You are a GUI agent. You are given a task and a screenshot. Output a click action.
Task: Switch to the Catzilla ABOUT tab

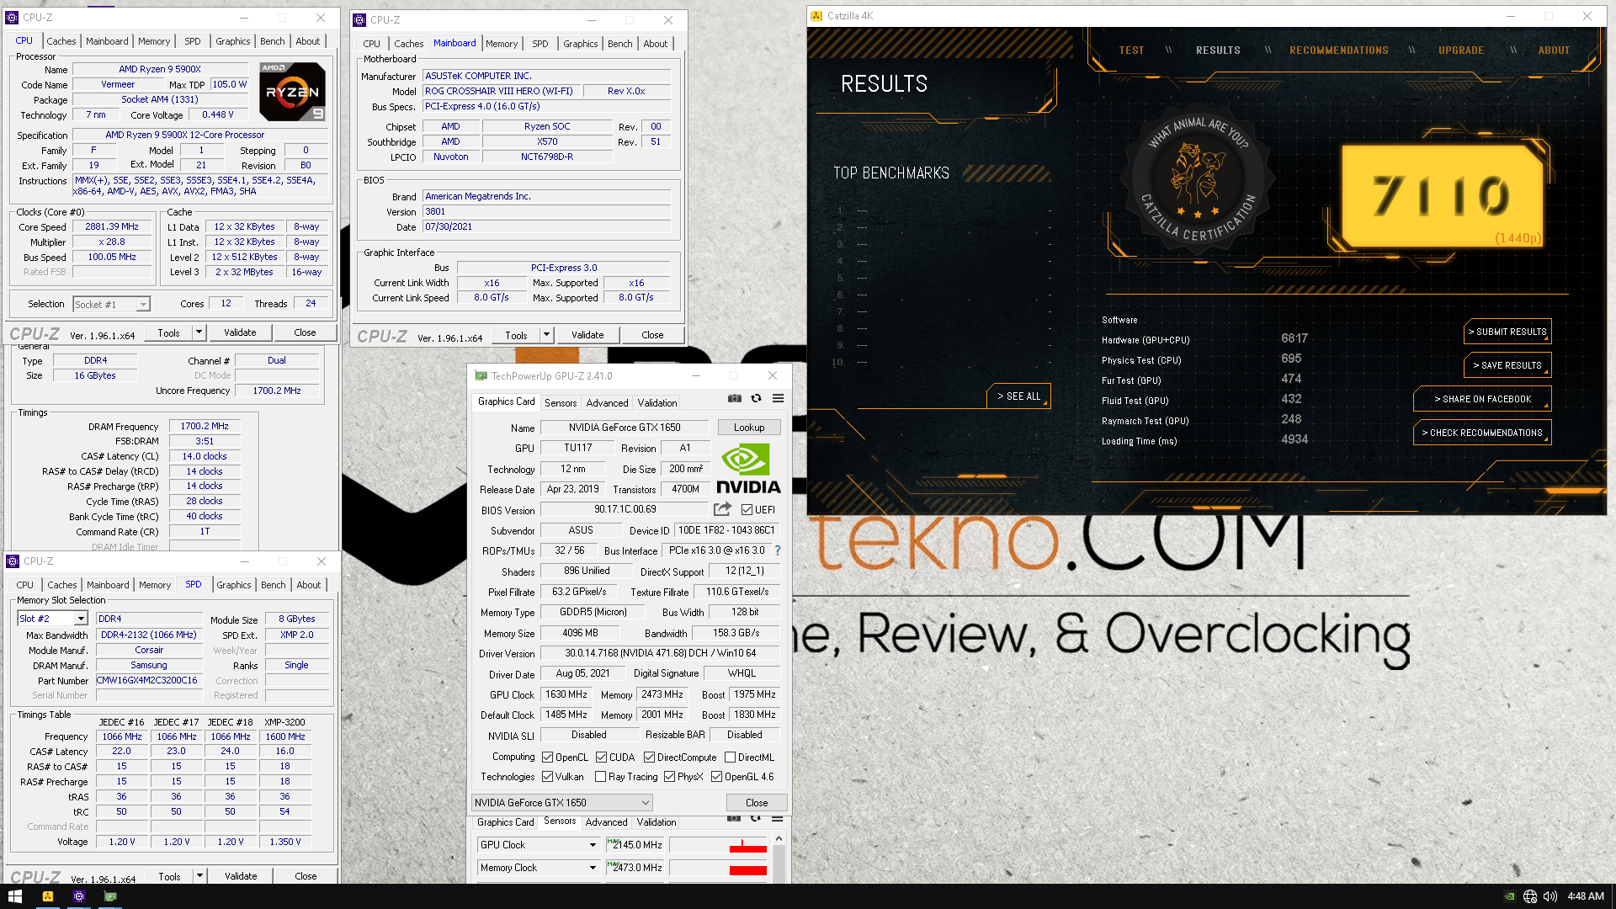1554,50
